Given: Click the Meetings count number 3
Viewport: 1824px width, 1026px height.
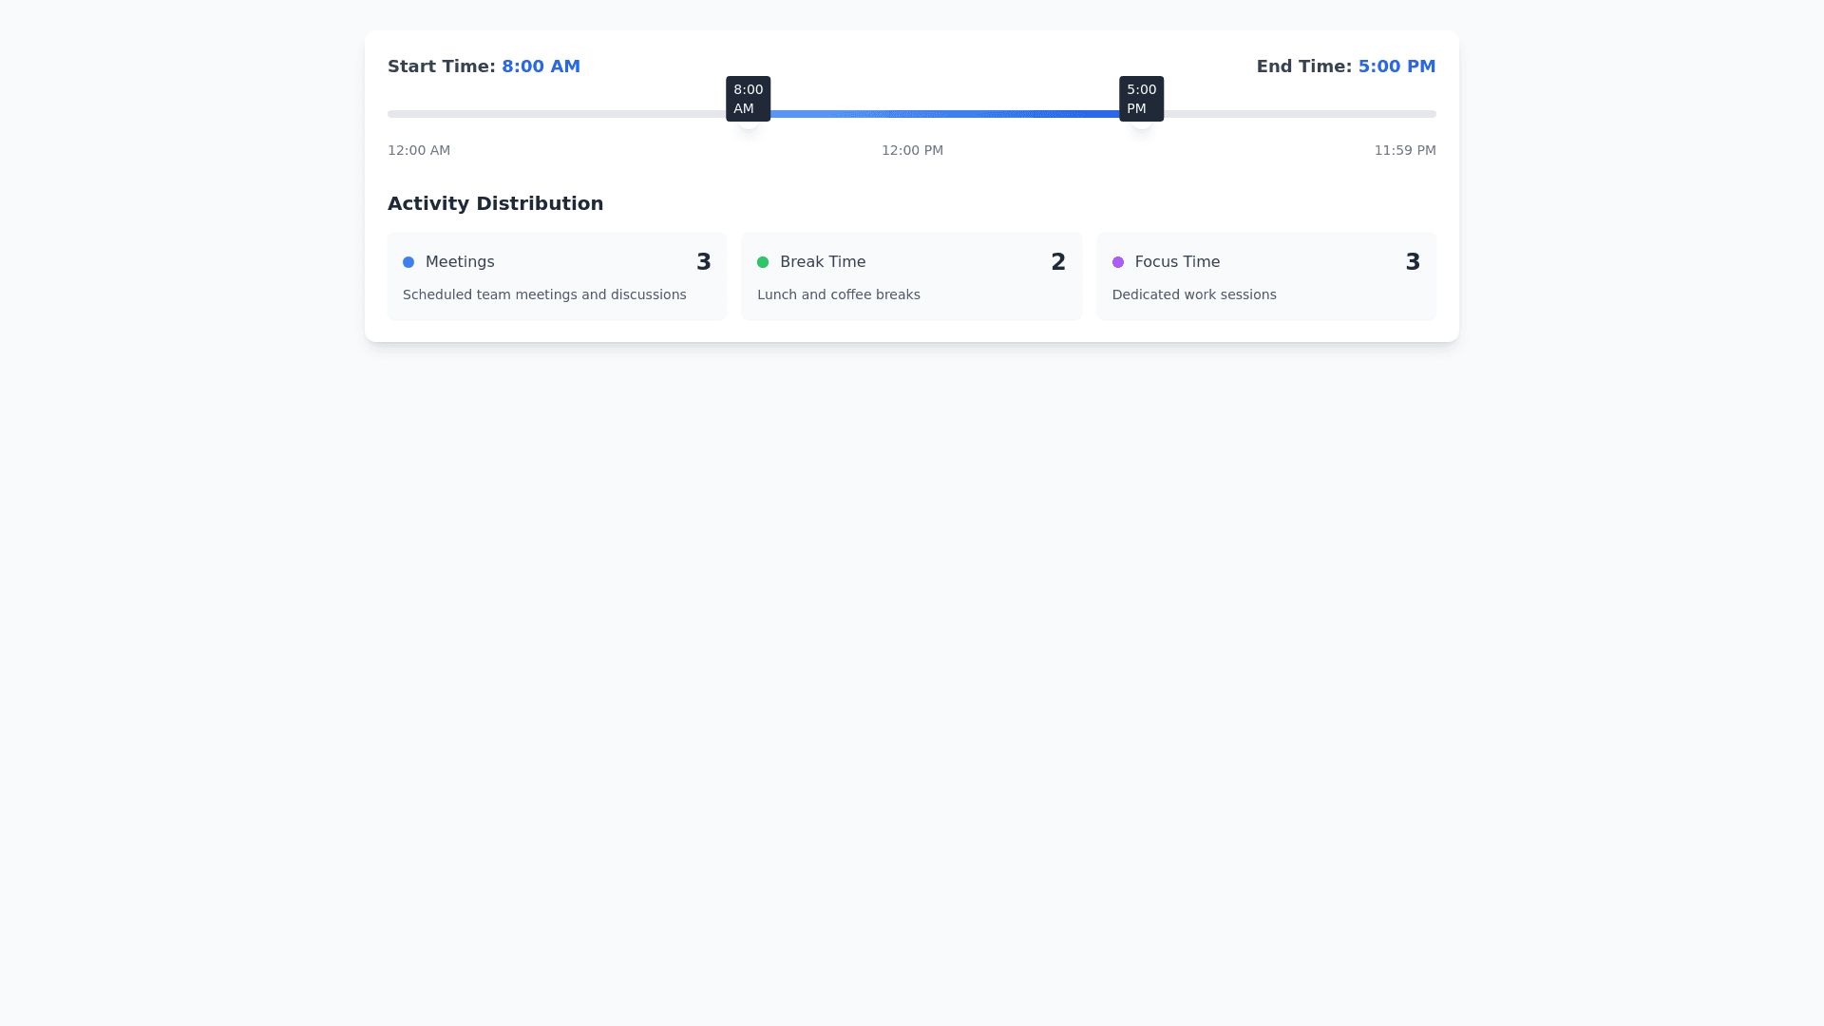Looking at the screenshot, I should [x=703, y=262].
